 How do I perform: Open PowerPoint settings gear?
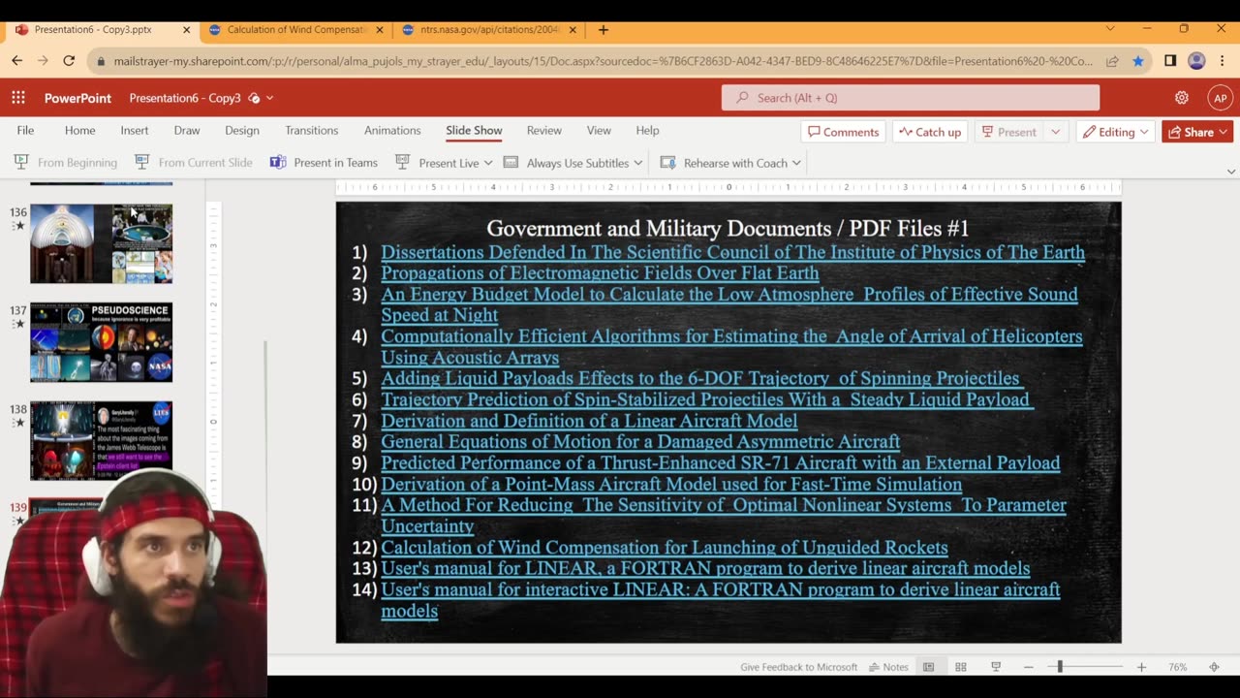pos(1182,98)
